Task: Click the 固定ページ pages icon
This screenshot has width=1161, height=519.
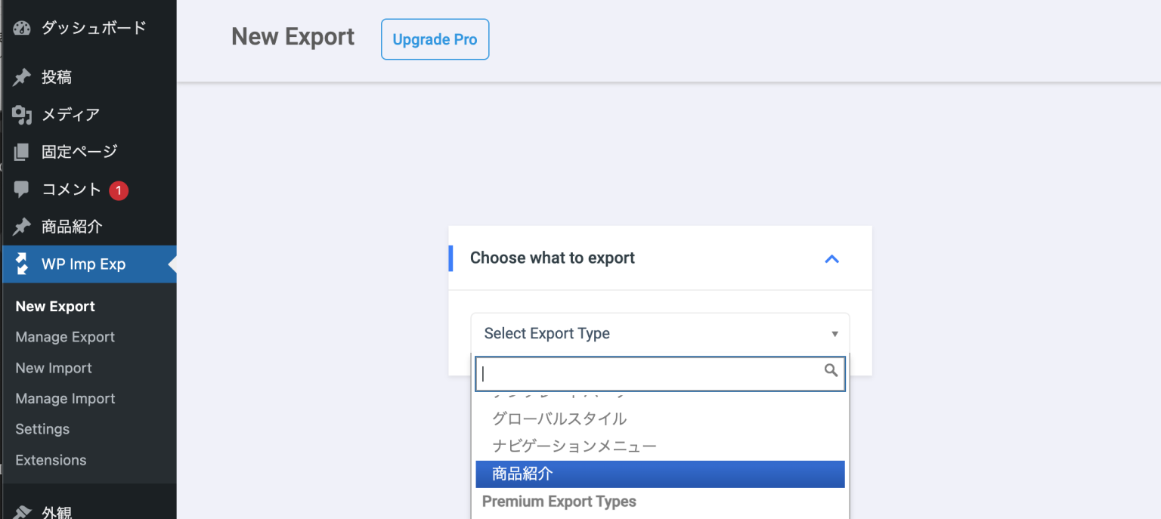Action: pos(21,151)
